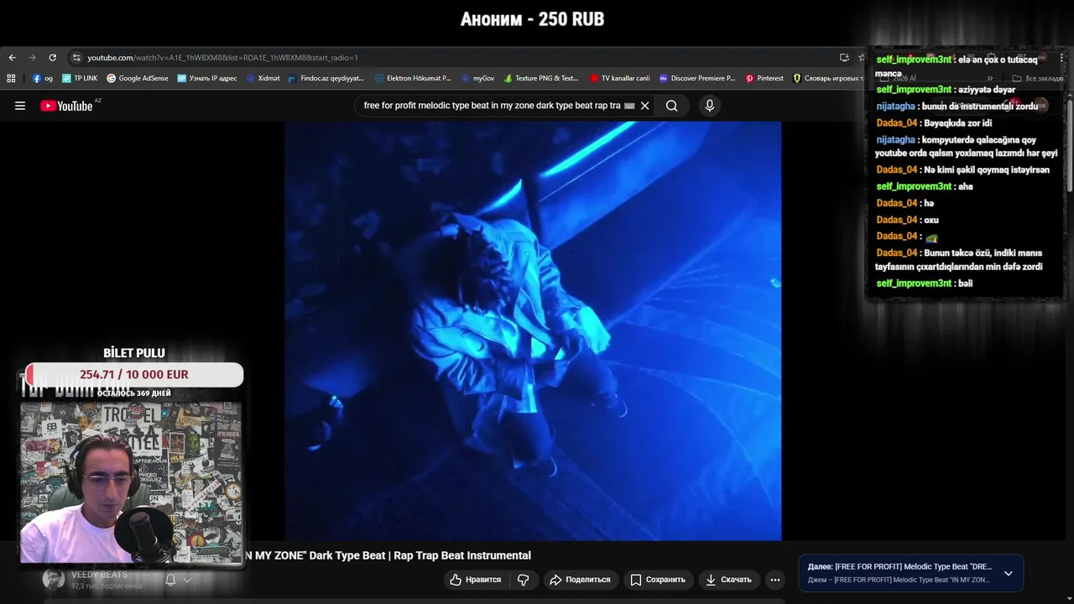Open the Словарь игровых bookmark
Viewport: 1074px width, 604px height.
(827, 78)
